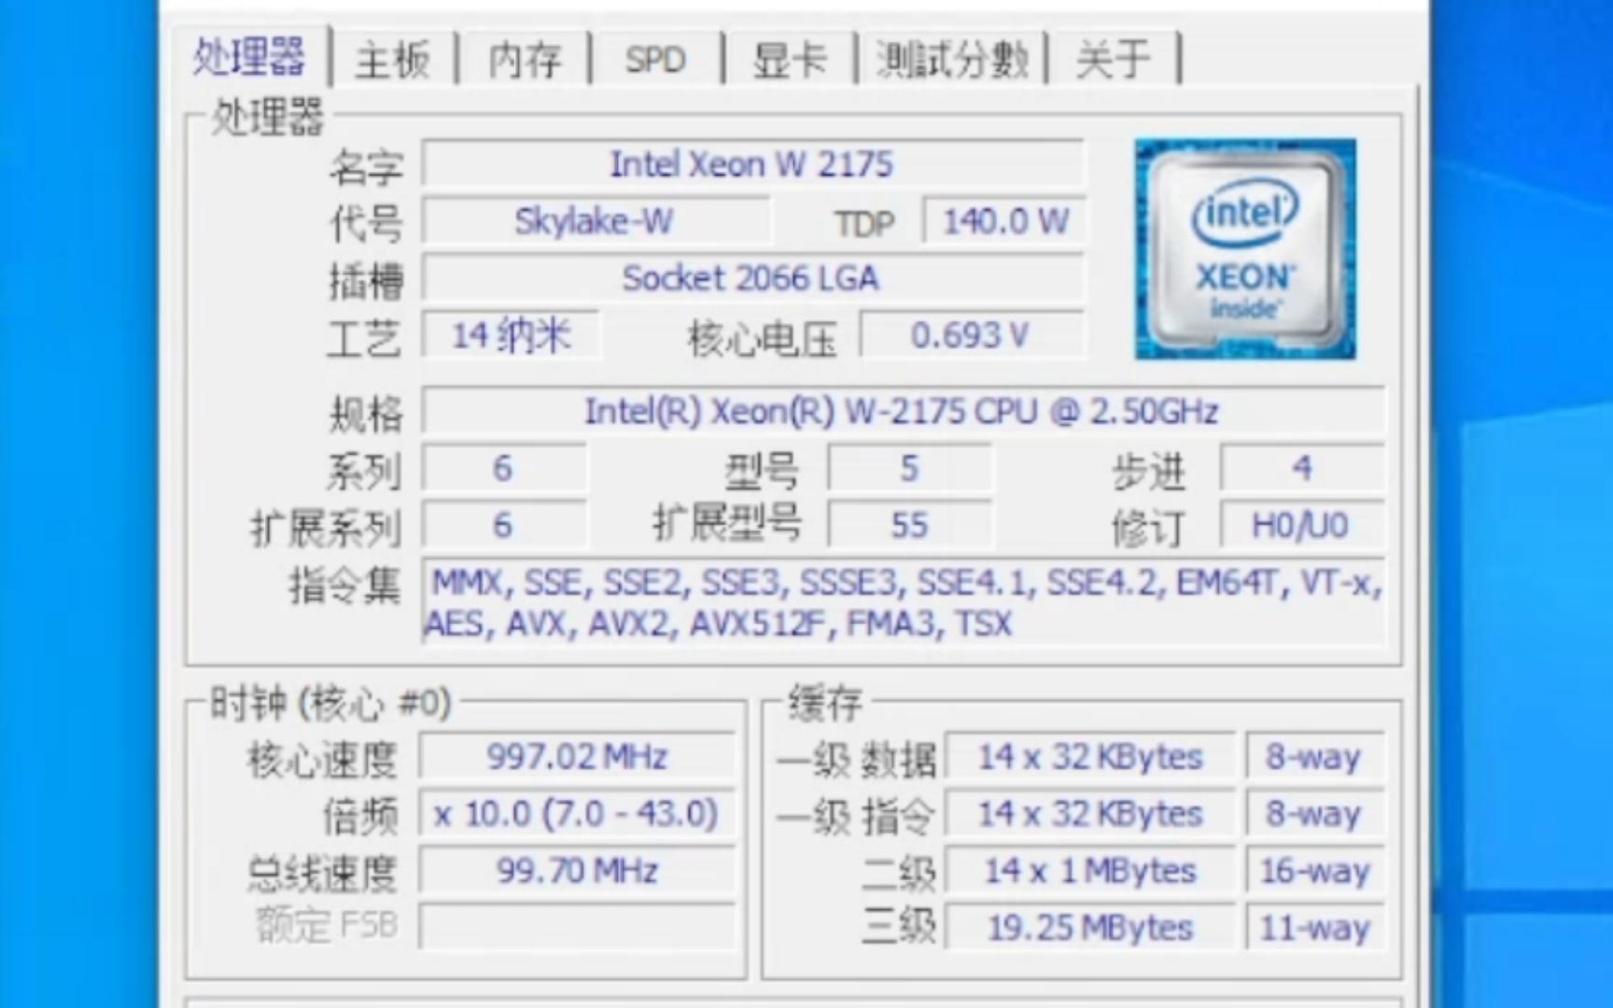Click the 扩展系列 value 6
Viewport: 1613px width, 1008px height.
tap(503, 525)
